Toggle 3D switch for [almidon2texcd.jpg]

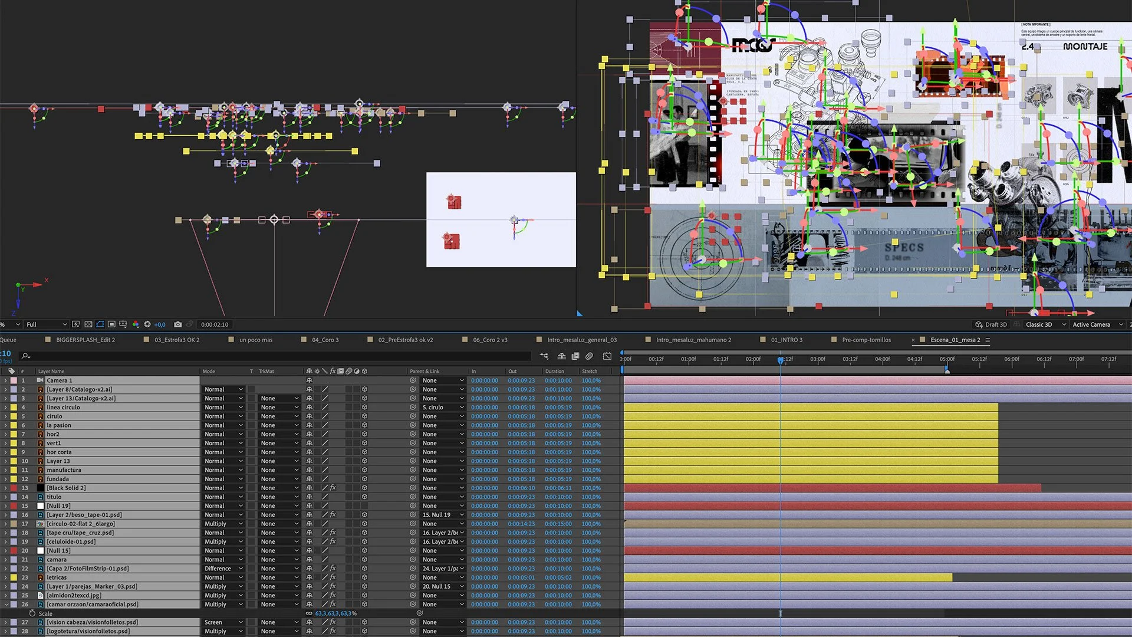[x=364, y=595]
